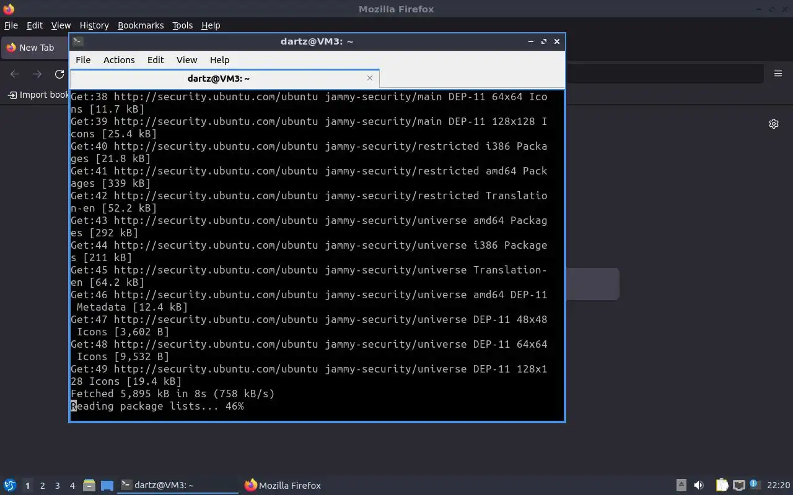793x495 pixels.
Task: Open the terminal File menu
Action: pyautogui.click(x=83, y=60)
